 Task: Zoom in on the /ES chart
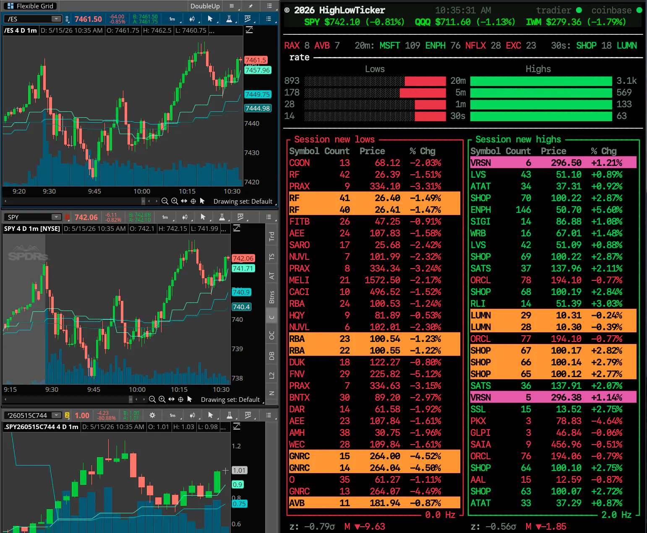(175, 201)
